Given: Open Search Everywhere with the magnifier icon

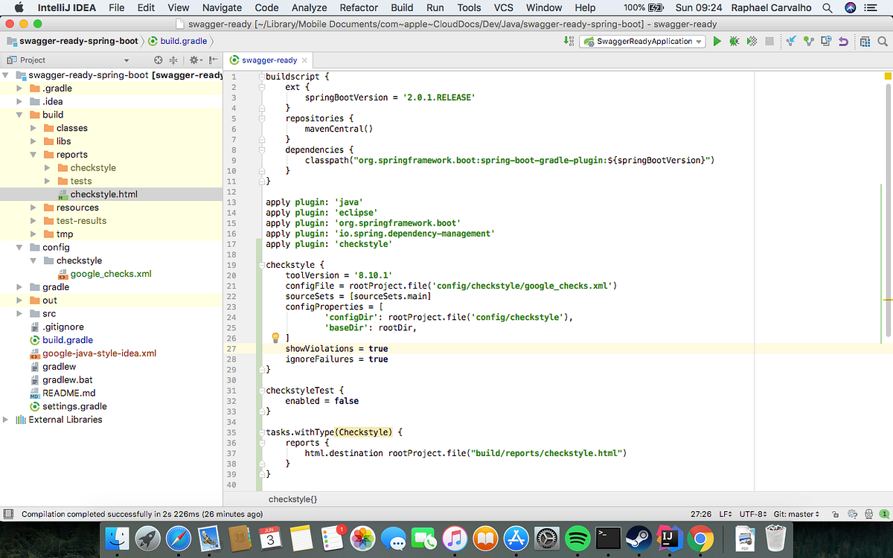Looking at the screenshot, I should point(883,42).
